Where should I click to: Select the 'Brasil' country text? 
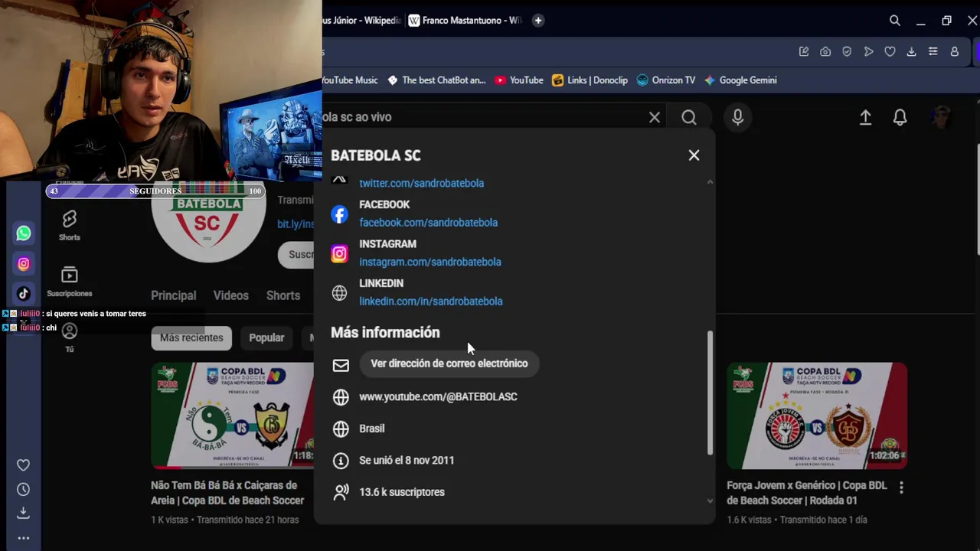tap(372, 429)
